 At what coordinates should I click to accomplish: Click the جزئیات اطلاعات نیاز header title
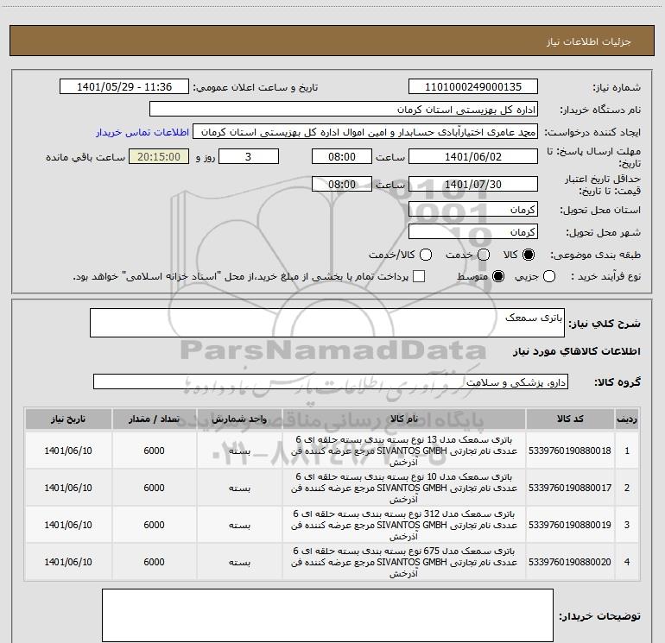pyautogui.click(x=589, y=41)
